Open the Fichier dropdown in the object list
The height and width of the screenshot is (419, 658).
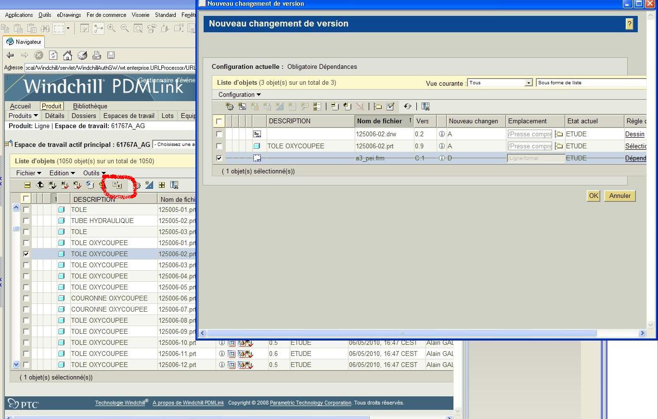[x=29, y=173]
